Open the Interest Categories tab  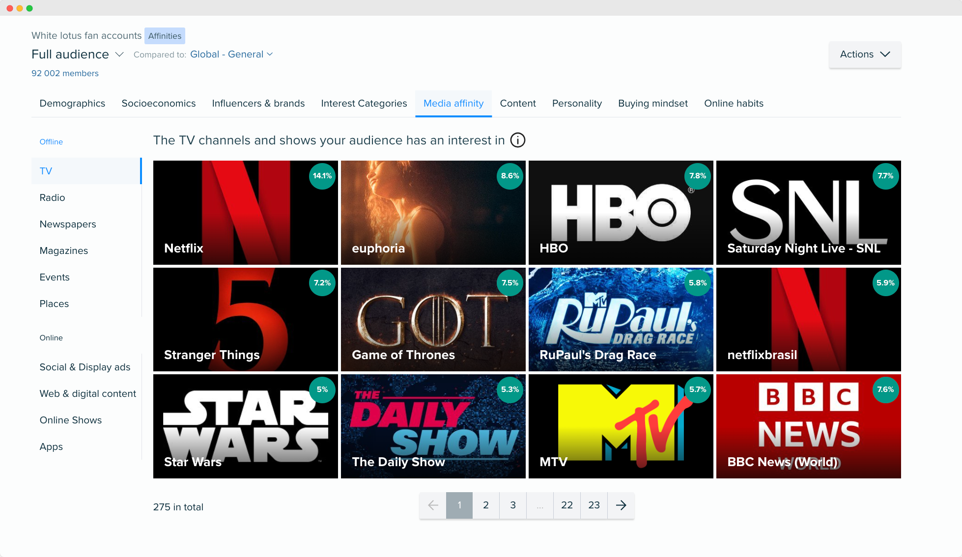[364, 104]
